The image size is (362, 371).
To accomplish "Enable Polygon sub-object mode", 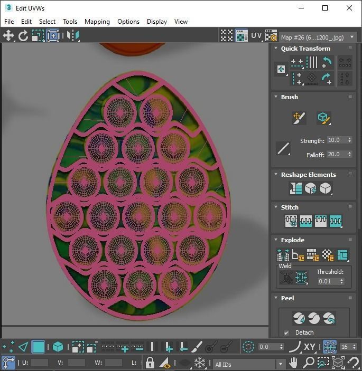I will tap(39, 347).
